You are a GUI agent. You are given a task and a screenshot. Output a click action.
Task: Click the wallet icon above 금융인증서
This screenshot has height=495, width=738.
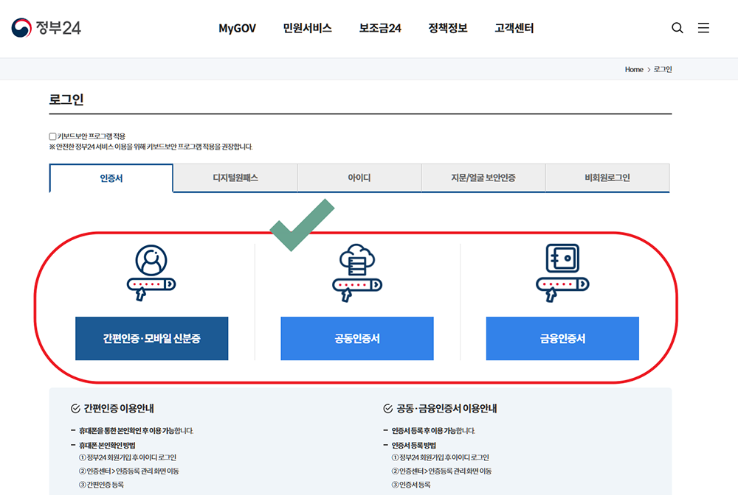coord(562,271)
